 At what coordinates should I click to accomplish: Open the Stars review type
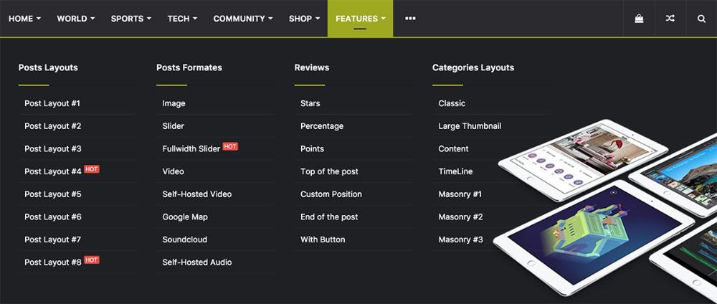point(310,103)
